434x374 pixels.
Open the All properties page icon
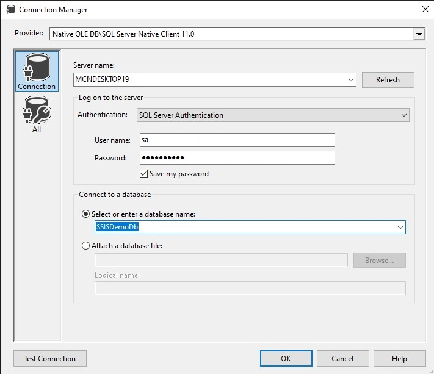pos(37,114)
